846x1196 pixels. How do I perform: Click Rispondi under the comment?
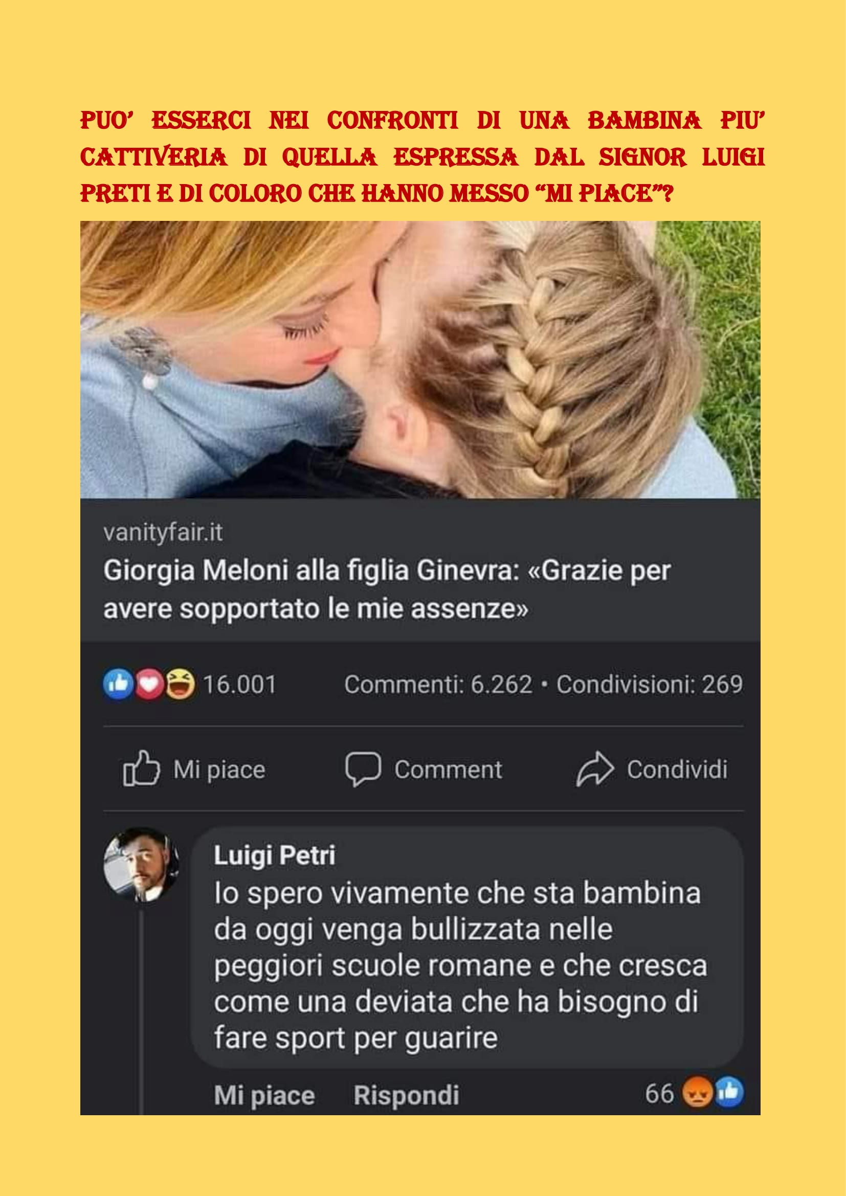[x=406, y=1094]
